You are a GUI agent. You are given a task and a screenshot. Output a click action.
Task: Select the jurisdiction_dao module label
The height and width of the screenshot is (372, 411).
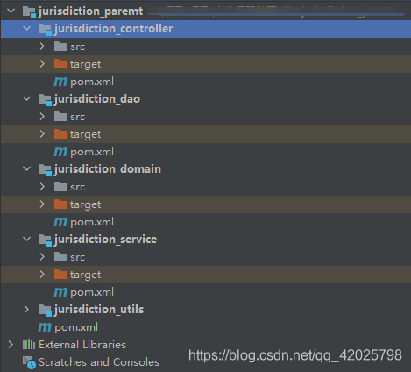coord(97,99)
